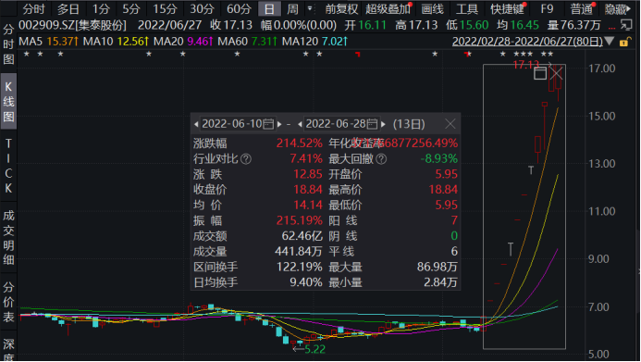Open the date range 2022/02/28-2022/06/27 selector
Image resolution: width=641 pixels, height=362 pixels.
527,42
